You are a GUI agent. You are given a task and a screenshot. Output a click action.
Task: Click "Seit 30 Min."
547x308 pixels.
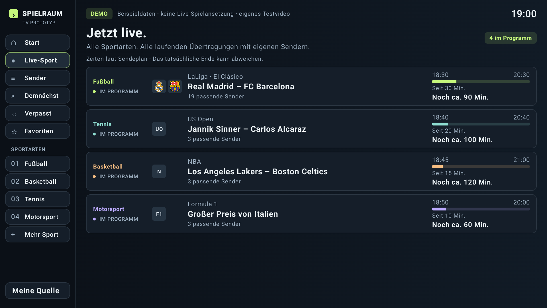point(449,88)
